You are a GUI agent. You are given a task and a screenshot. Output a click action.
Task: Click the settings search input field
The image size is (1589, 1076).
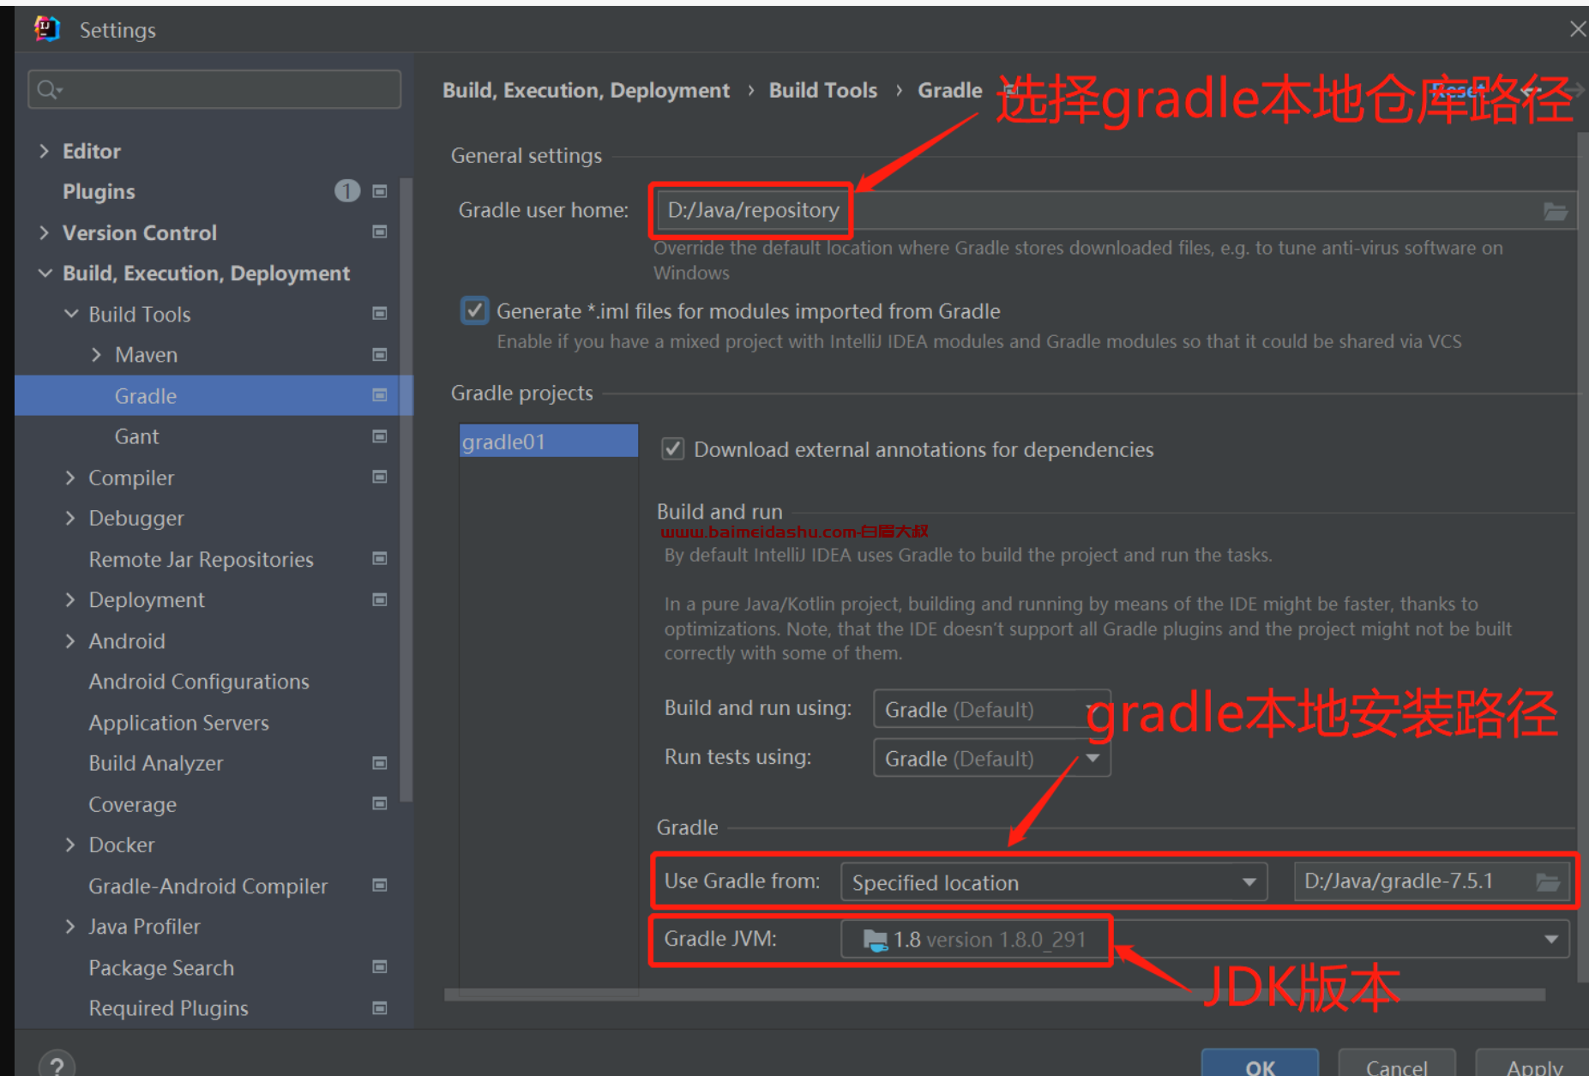click(214, 89)
